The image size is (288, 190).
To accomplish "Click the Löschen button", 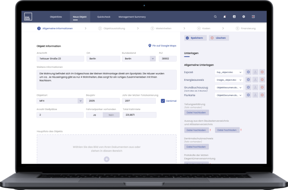I will point(219,38).
